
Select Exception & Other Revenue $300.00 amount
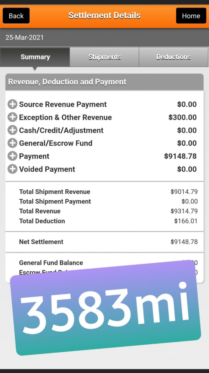point(183,117)
